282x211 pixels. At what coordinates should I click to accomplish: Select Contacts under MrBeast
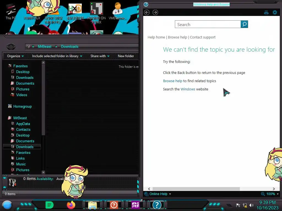(x=23, y=129)
